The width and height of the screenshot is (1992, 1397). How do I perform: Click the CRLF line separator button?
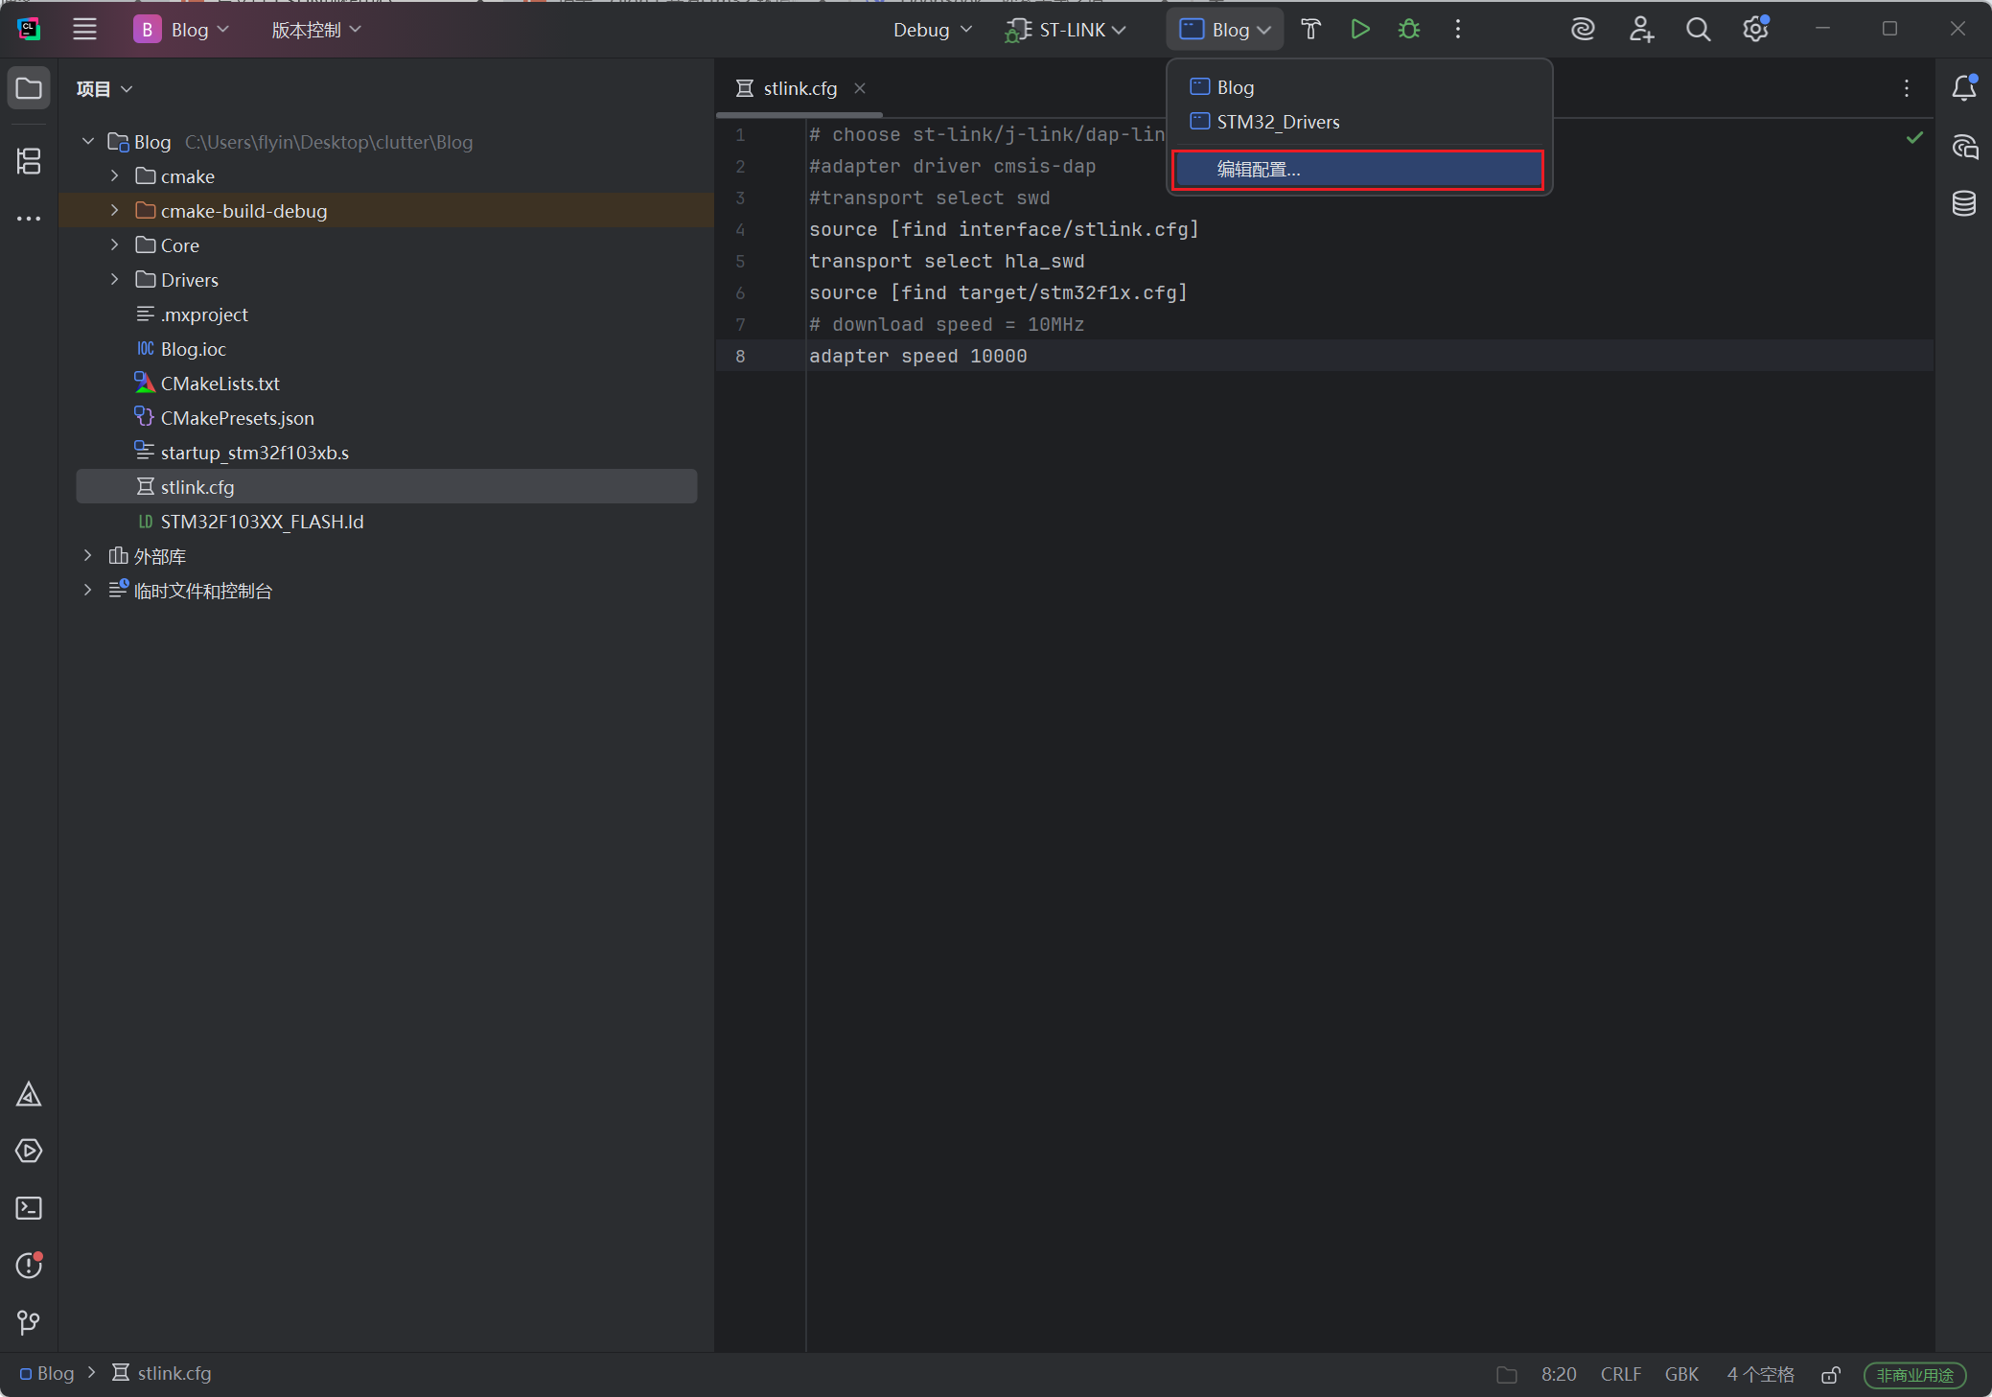point(1620,1374)
